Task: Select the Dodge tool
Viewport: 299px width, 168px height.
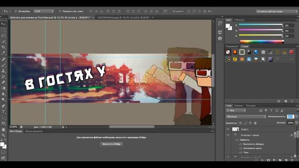Action: tap(3, 99)
